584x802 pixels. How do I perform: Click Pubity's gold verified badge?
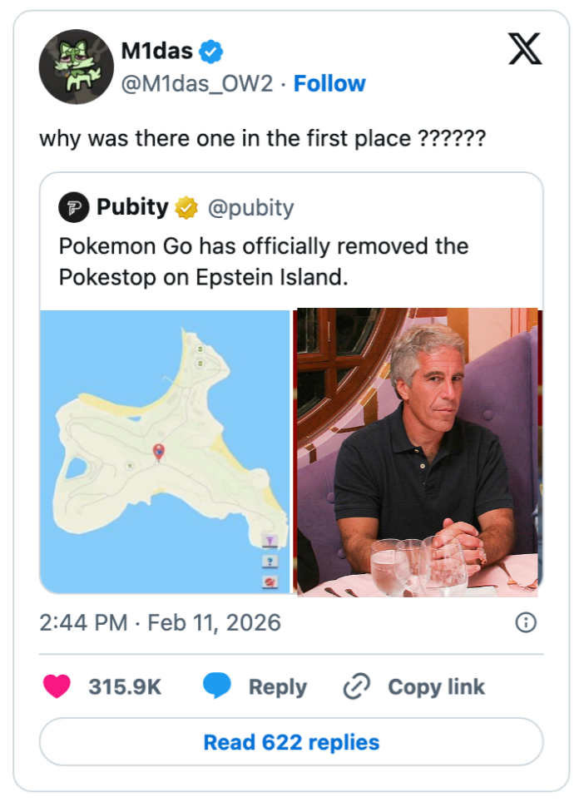186,207
